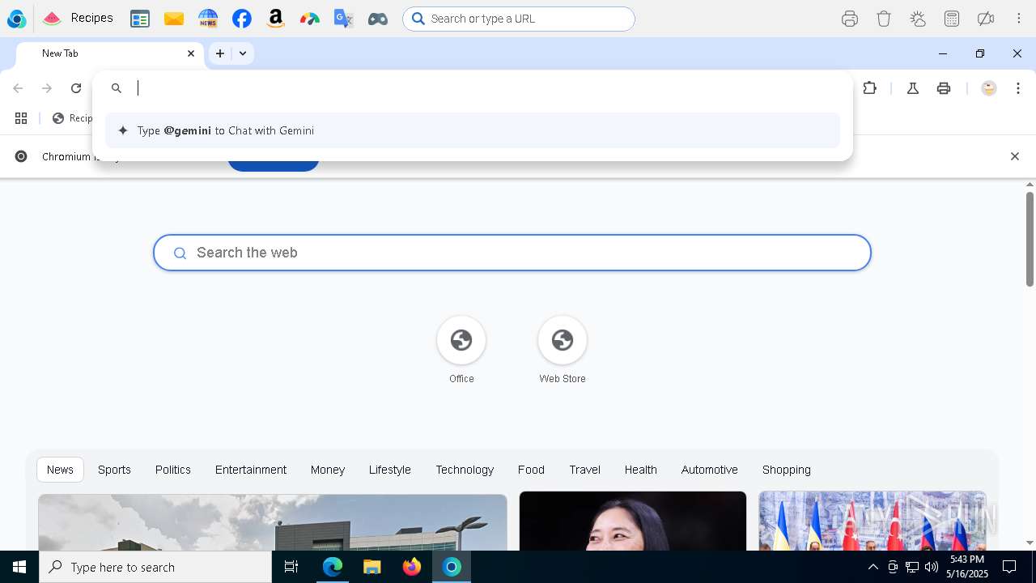Switch to the Health news tab

pos(641,470)
